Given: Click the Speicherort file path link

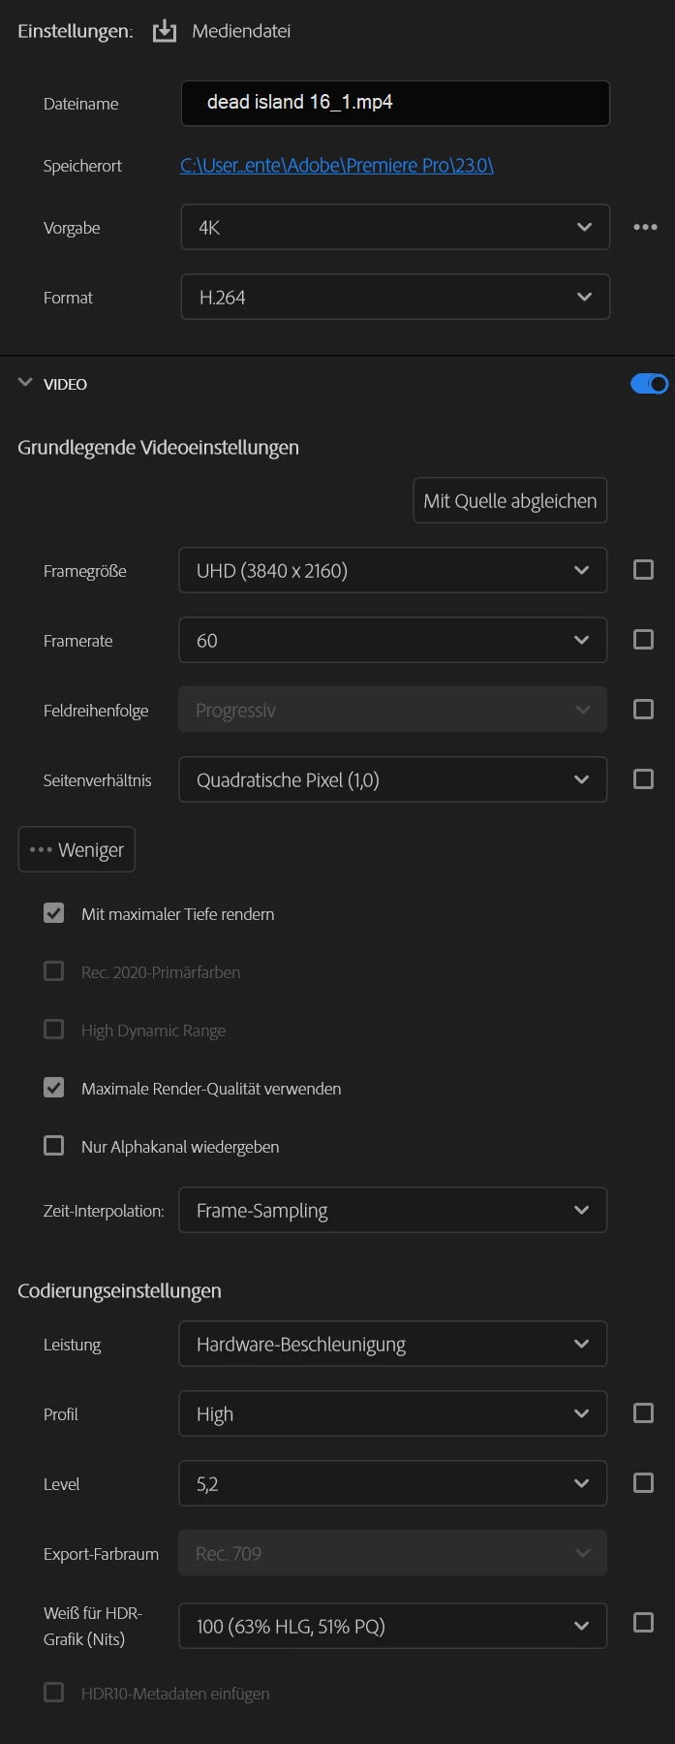Looking at the screenshot, I should [337, 165].
